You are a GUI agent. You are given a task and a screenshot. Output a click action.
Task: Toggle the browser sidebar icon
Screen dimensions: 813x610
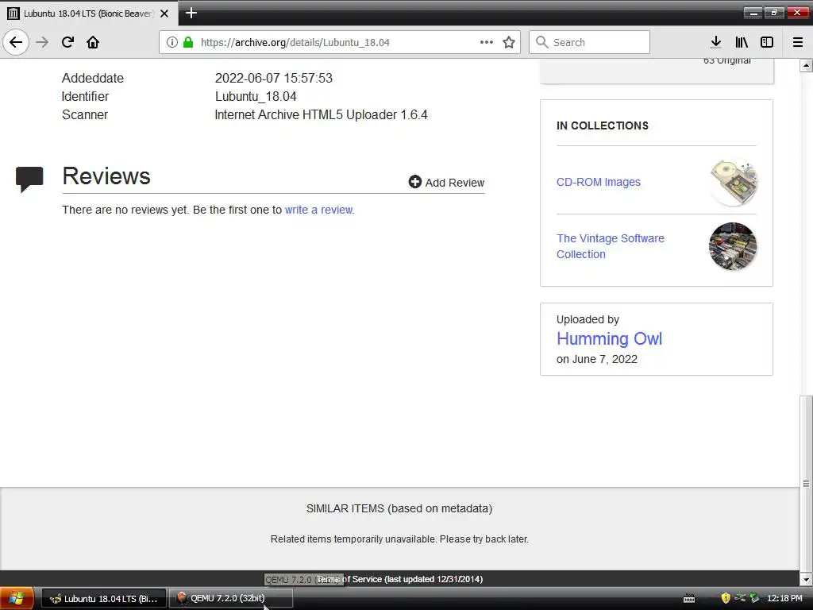pos(767,42)
